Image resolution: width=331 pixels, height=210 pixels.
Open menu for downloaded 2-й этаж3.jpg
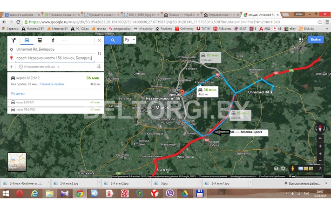pyautogui.click(x=99, y=182)
